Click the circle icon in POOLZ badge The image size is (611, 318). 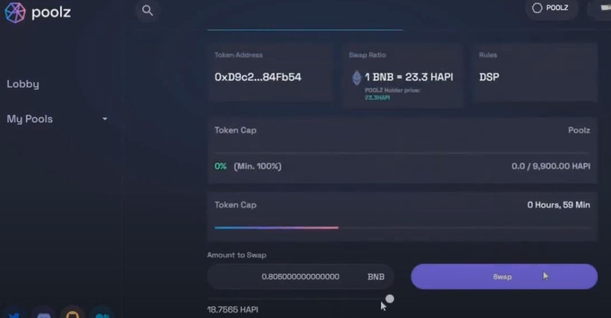(x=537, y=8)
